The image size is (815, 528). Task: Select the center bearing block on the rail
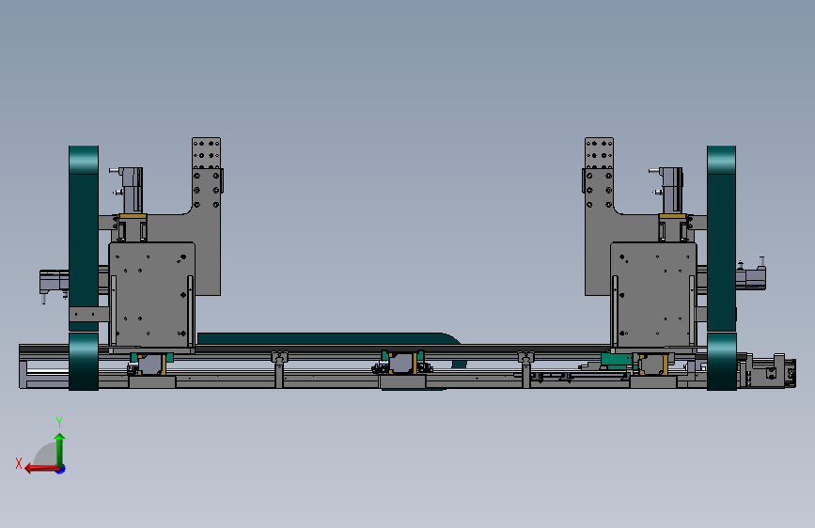(x=402, y=363)
